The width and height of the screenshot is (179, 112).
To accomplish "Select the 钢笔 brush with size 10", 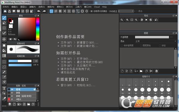I will pyautogui.click(x=22, y=93).
